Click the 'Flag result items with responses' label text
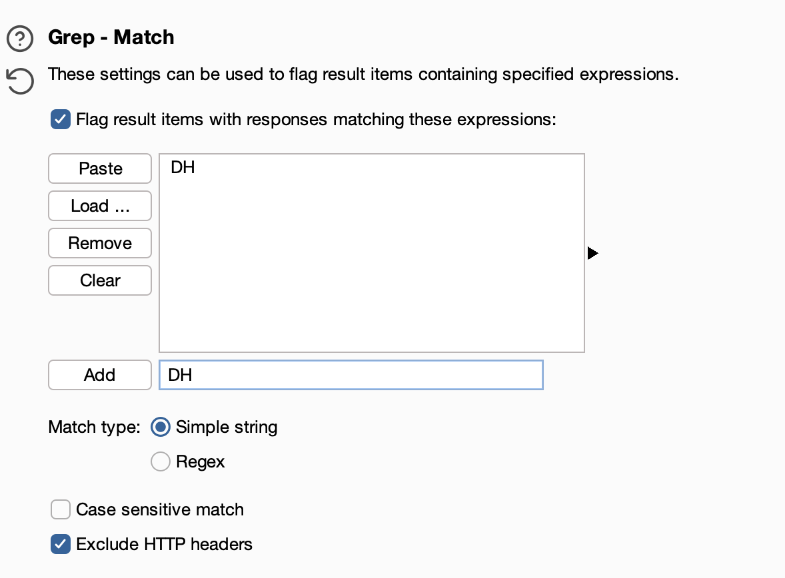The image size is (785, 578). pos(203,120)
